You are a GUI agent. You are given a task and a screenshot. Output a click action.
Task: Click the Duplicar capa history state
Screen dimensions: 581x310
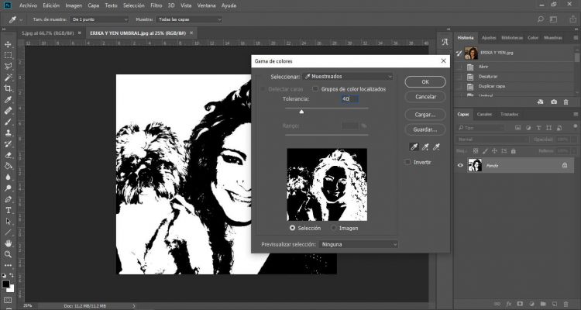[491, 86]
